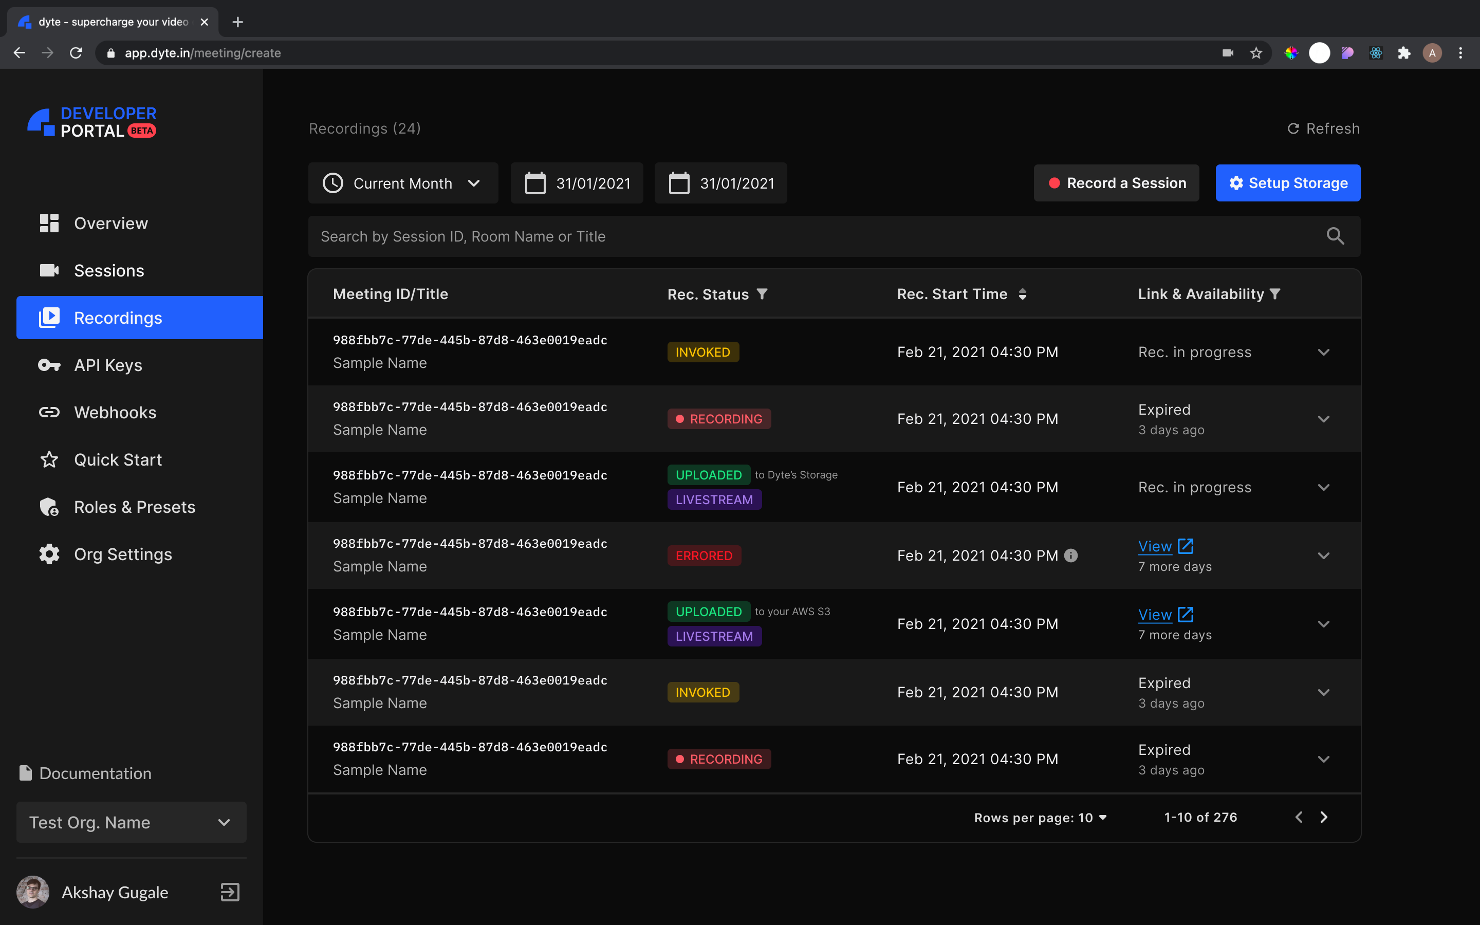The image size is (1480, 925).
Task: Expand the ERRORED recording row chevron
Action: click(1323, 556)
